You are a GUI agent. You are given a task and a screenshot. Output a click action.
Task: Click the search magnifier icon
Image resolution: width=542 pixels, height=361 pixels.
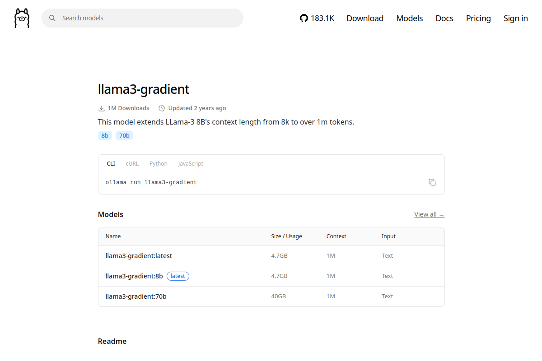coord(52,18)
